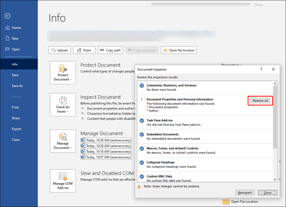The image size is (286, 207).
Task: Click the inspector results scrollbar thumb
Action: pyautogui.click(x=275, y=117)
